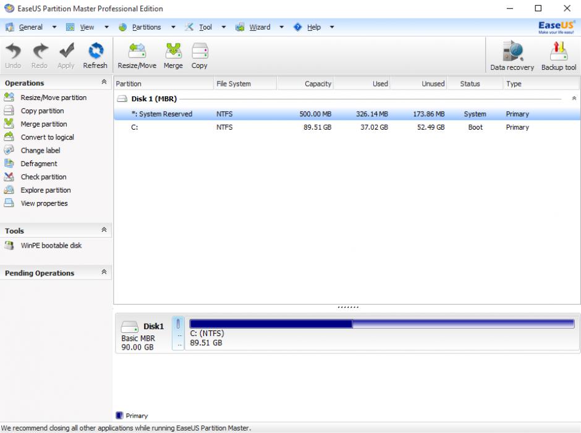Click the Resize/Move partition link

tap(54, 98)
